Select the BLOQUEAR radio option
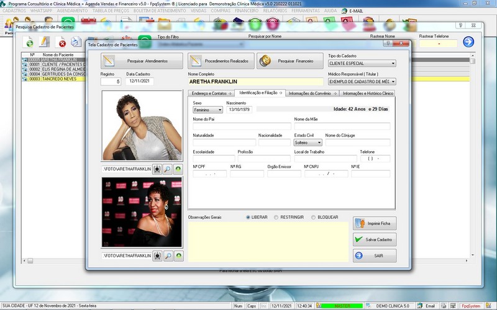 click(x=313, y=217)
